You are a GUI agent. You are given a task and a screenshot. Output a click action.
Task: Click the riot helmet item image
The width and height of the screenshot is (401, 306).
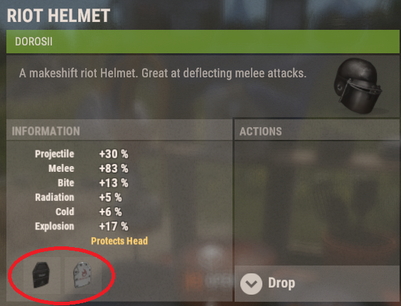coord(358,86)
